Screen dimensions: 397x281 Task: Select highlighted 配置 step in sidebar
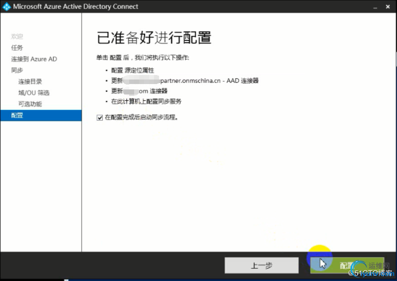click(x=41, y=116)
